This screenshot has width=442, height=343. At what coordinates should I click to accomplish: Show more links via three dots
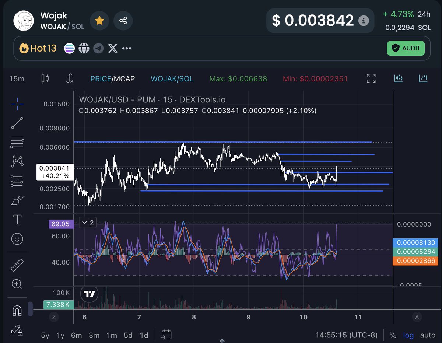click(x=127, y=48)
